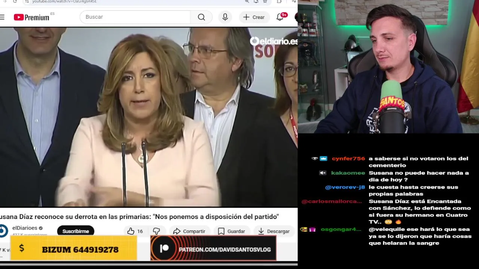Click the magnifier search button

[201, 17]
